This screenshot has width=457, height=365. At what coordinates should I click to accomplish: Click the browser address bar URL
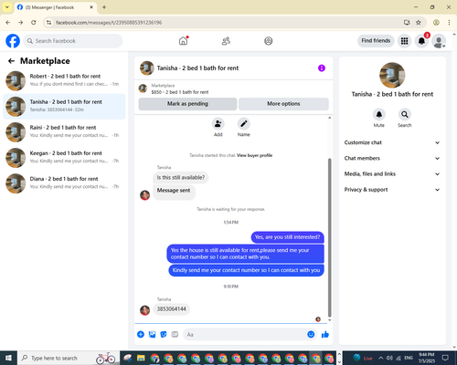[x=109, y=23]
